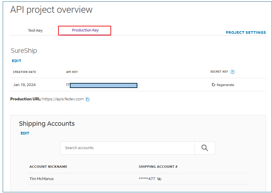Click EDIT under the SureShip project name
The image size is (272, 193).
[16, 61]
